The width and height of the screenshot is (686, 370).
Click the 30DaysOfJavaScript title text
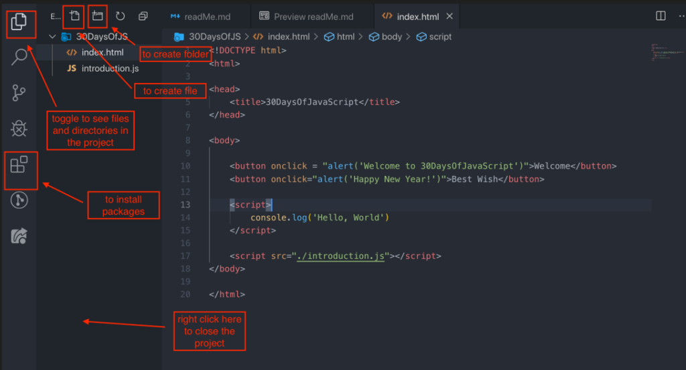pos(312,102)
